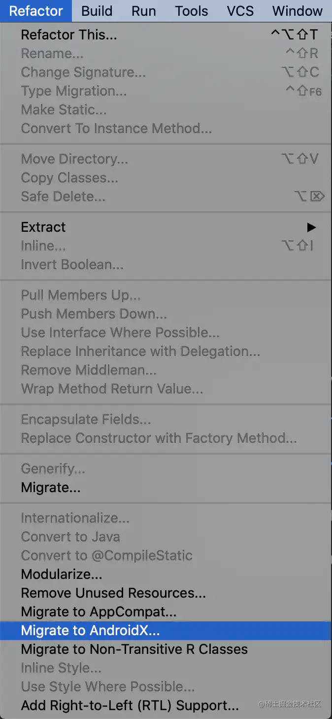
Task: Open the Migrate... refactoring entry
Action: pyautogui.click(x=166, y=487)
